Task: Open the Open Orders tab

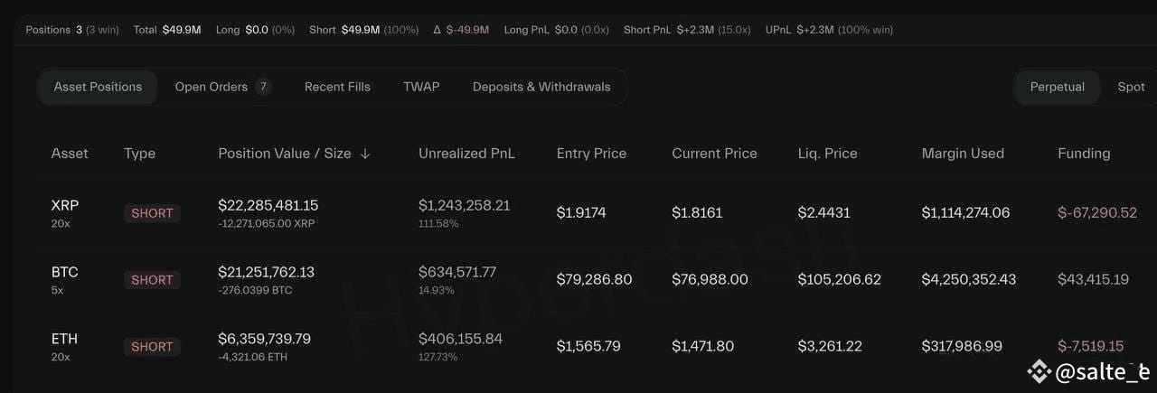Action: pyautogui.click(x=222, y=87)
